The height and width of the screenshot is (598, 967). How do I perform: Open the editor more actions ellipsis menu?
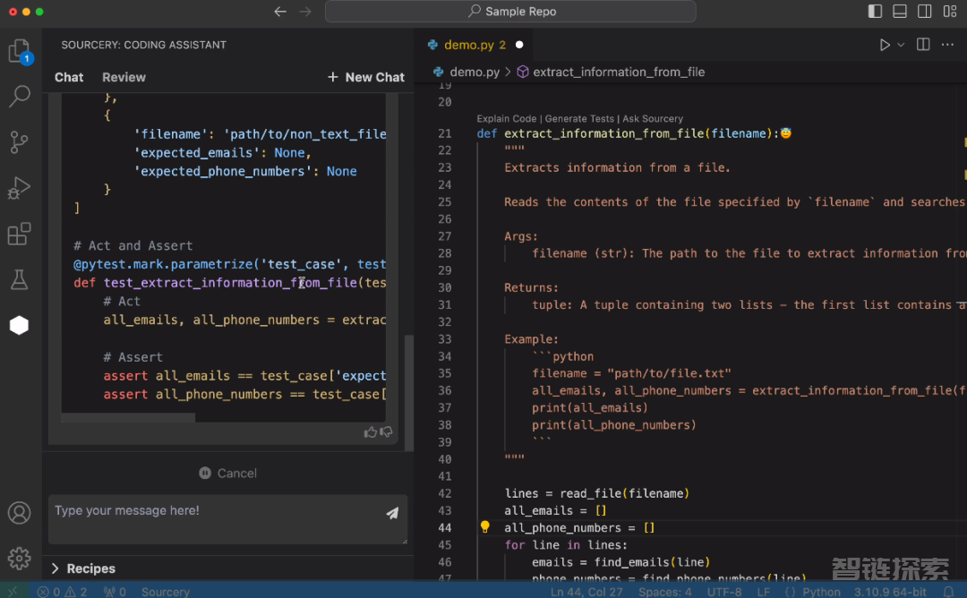(948, 45)
